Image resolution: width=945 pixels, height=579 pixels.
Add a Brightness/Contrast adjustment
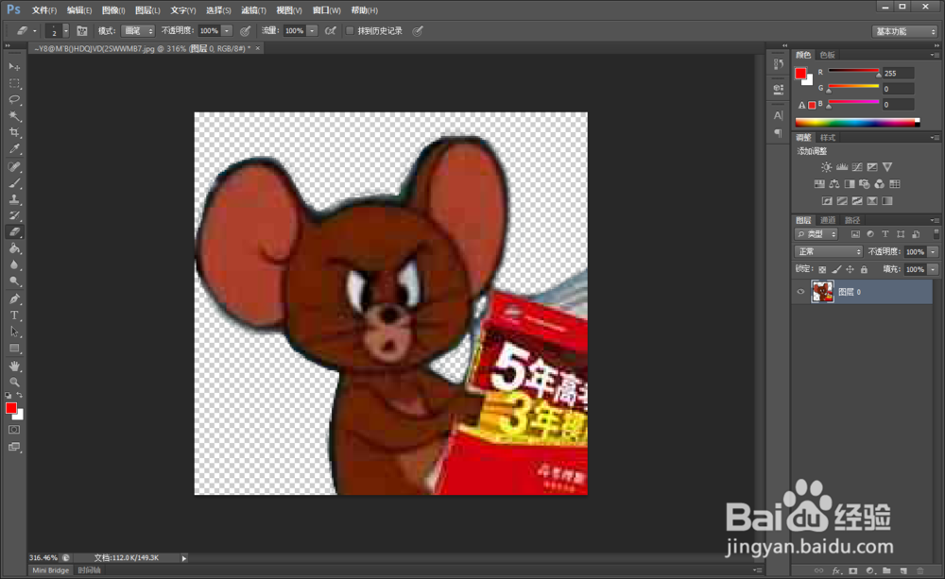point(826,167)
